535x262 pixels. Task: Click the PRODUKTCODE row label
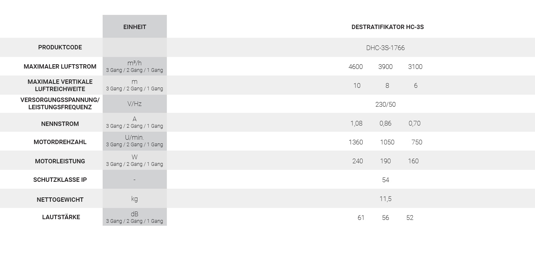60,47
